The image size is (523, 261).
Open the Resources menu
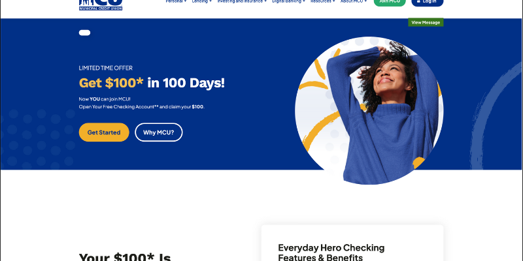(322, 1)
